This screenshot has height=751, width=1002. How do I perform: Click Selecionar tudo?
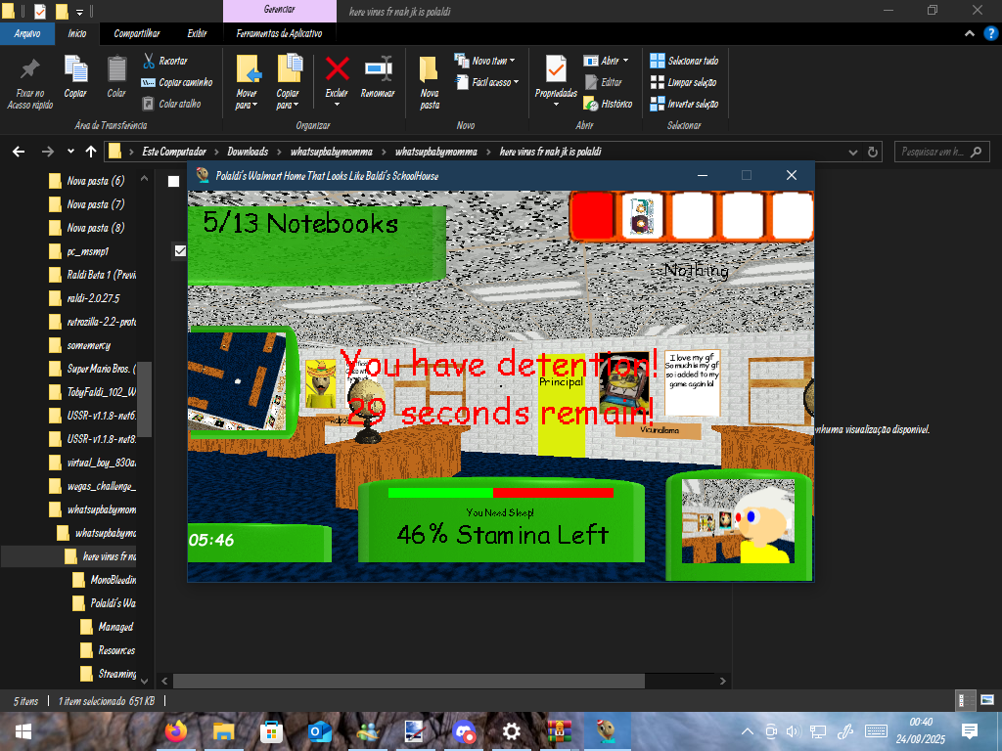(684, 61)
